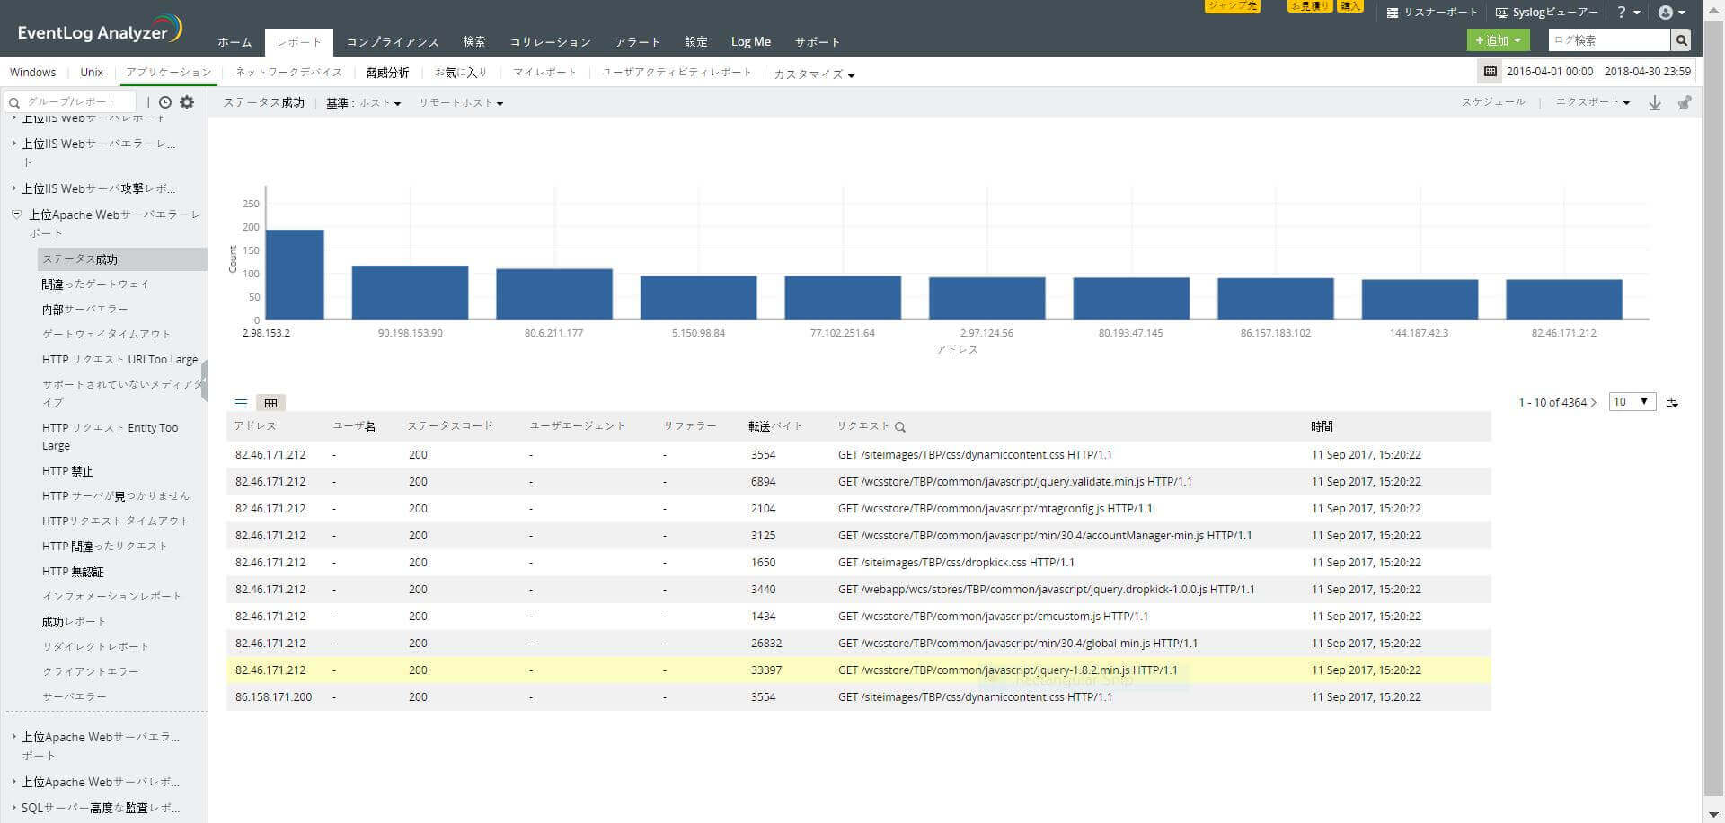Switch to the Unix sub-tab
1725x823 pixels.
[x=92, y=72]
